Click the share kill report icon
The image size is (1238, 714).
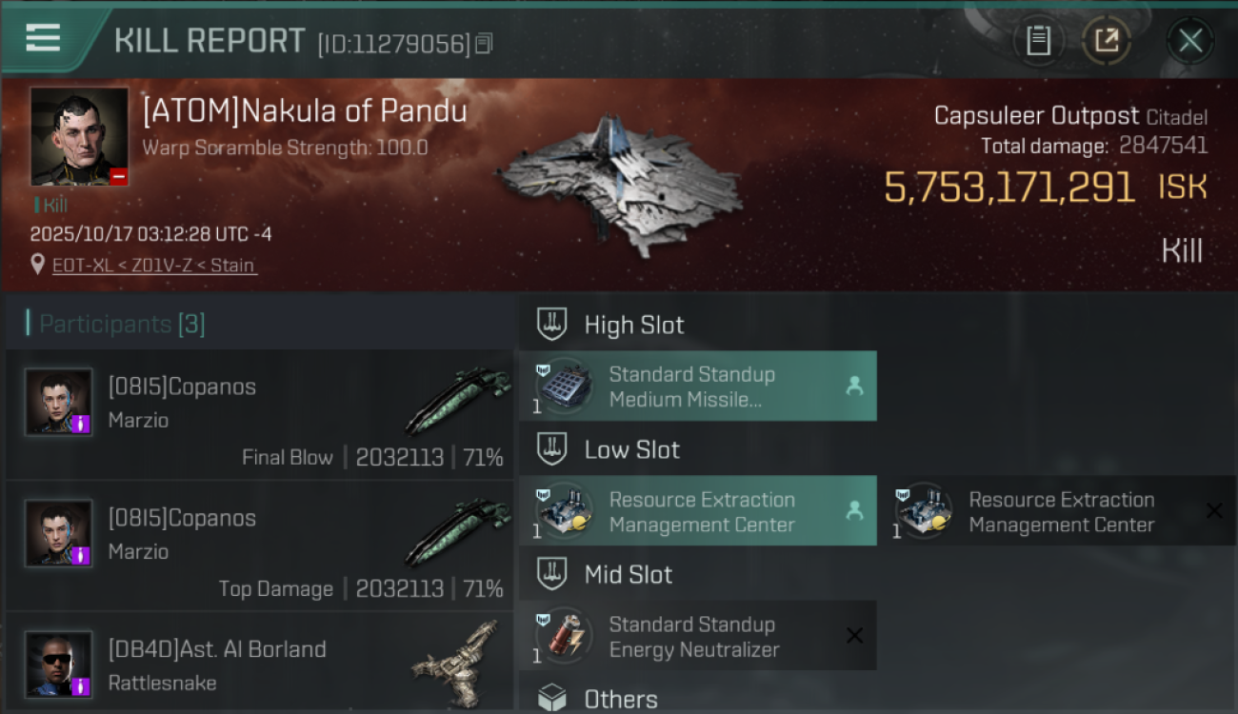[1106, 41]
